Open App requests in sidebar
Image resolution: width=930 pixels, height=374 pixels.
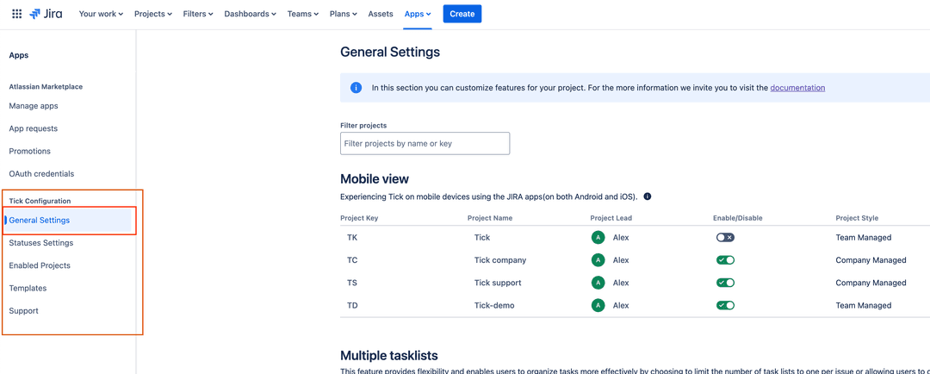(x=34, y=128)
